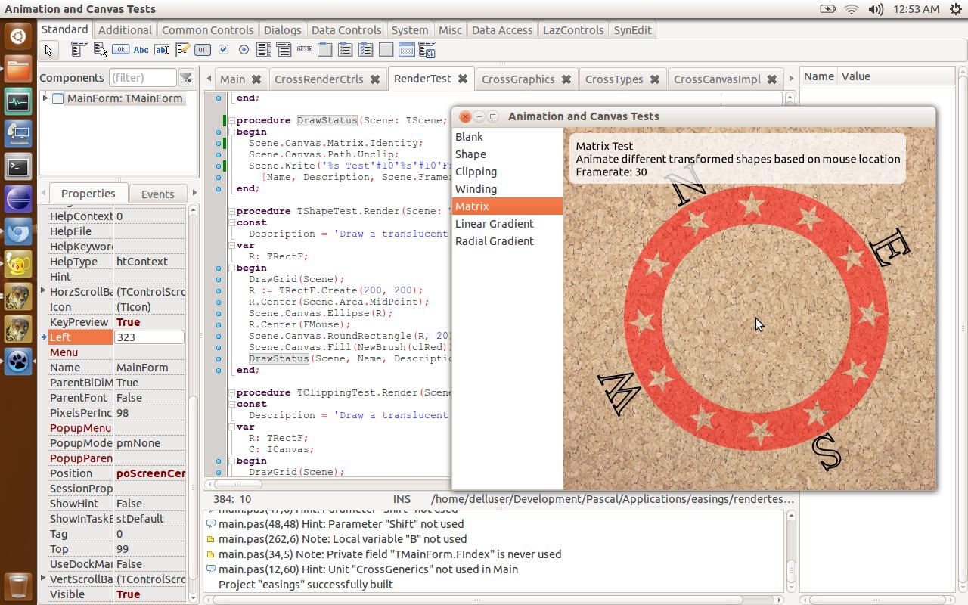Close the RenderTest editor tab
This screenshot has width=968, height=605.
pos(463,79)
